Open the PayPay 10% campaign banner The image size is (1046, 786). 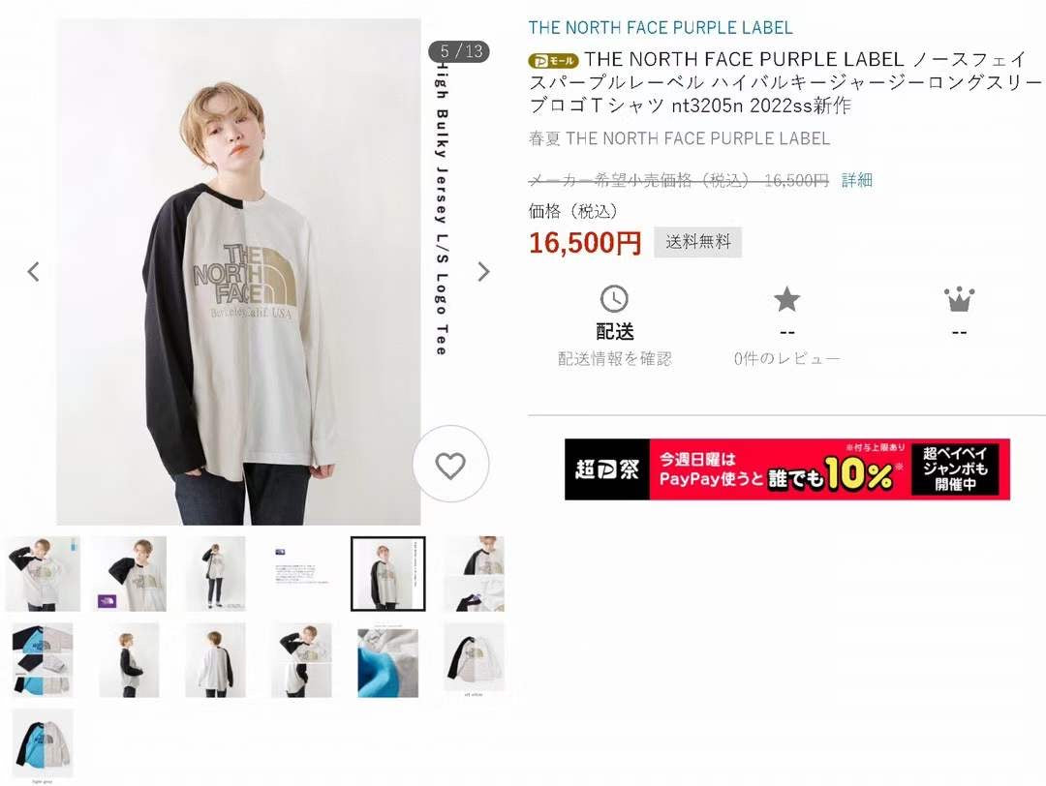pos(787,469)
